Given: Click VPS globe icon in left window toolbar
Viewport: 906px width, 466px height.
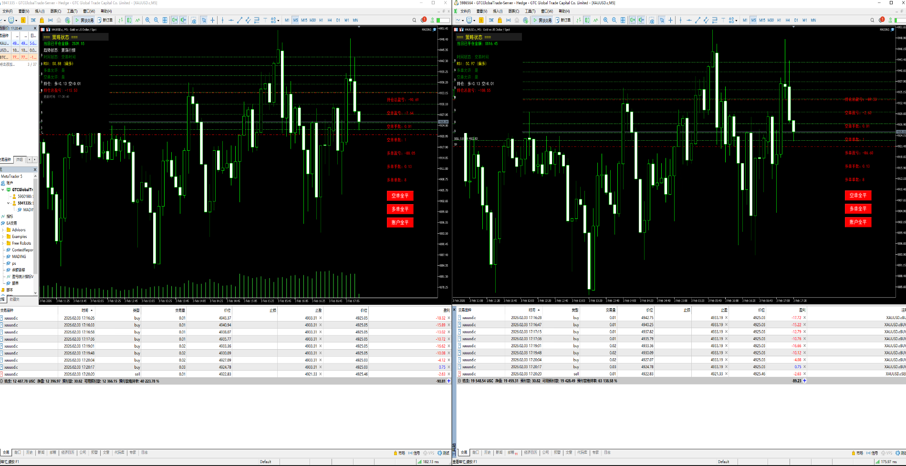Looking at the screenshot, I should (67, 20).
